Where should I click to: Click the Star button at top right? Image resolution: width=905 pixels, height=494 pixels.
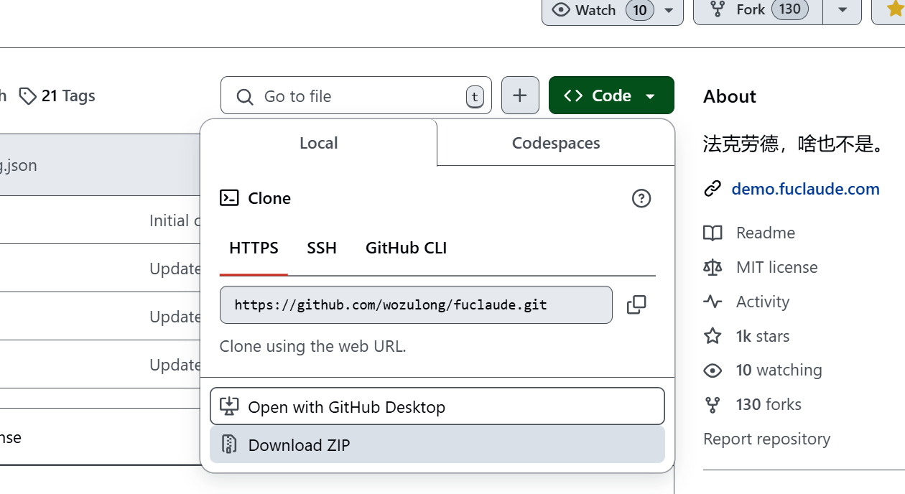[x=888, y=11]
